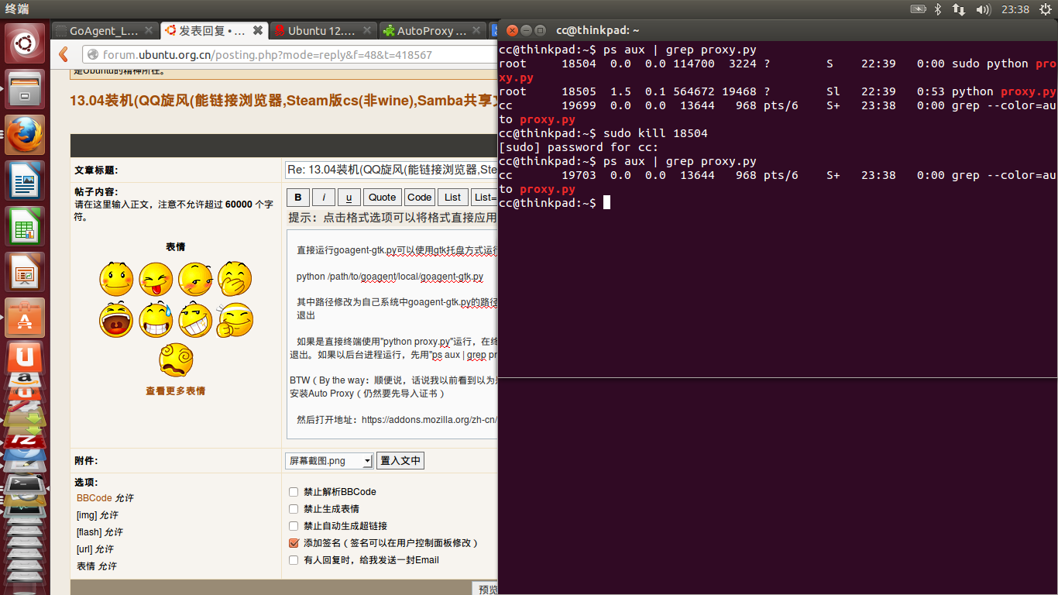This screenshot has width=1058, height=595.
Task: Open the network indicator menu
Action: click(x=959, y=9)
